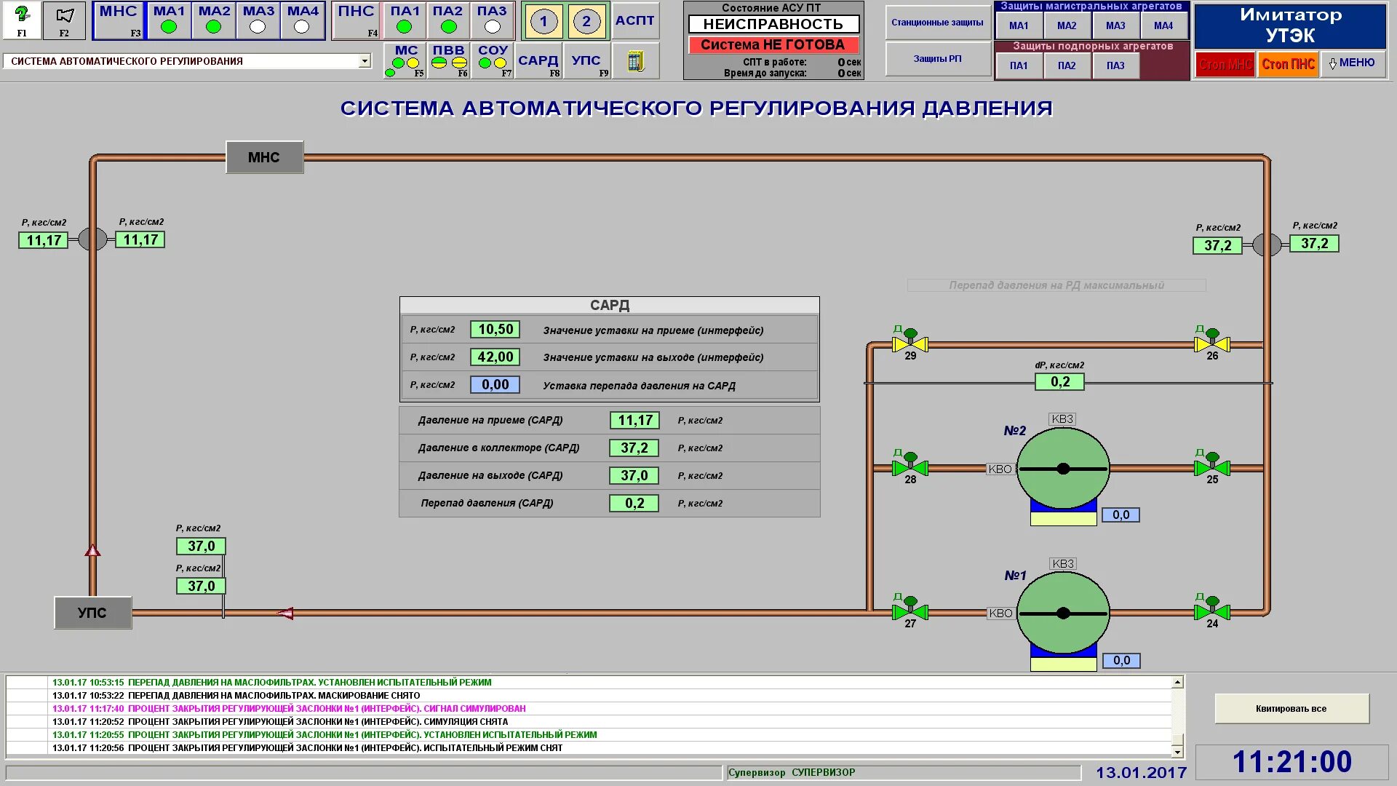Click the help question mark icon F1

(x=22, y=20)
